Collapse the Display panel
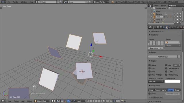The image size is (184, 103). 153,61
